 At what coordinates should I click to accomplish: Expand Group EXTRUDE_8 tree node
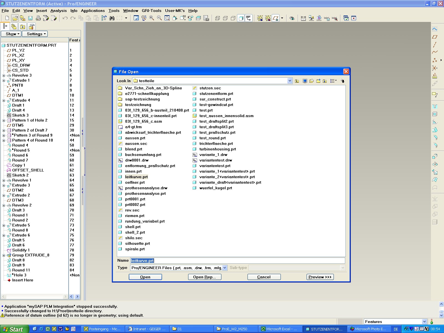coord(4,255)
